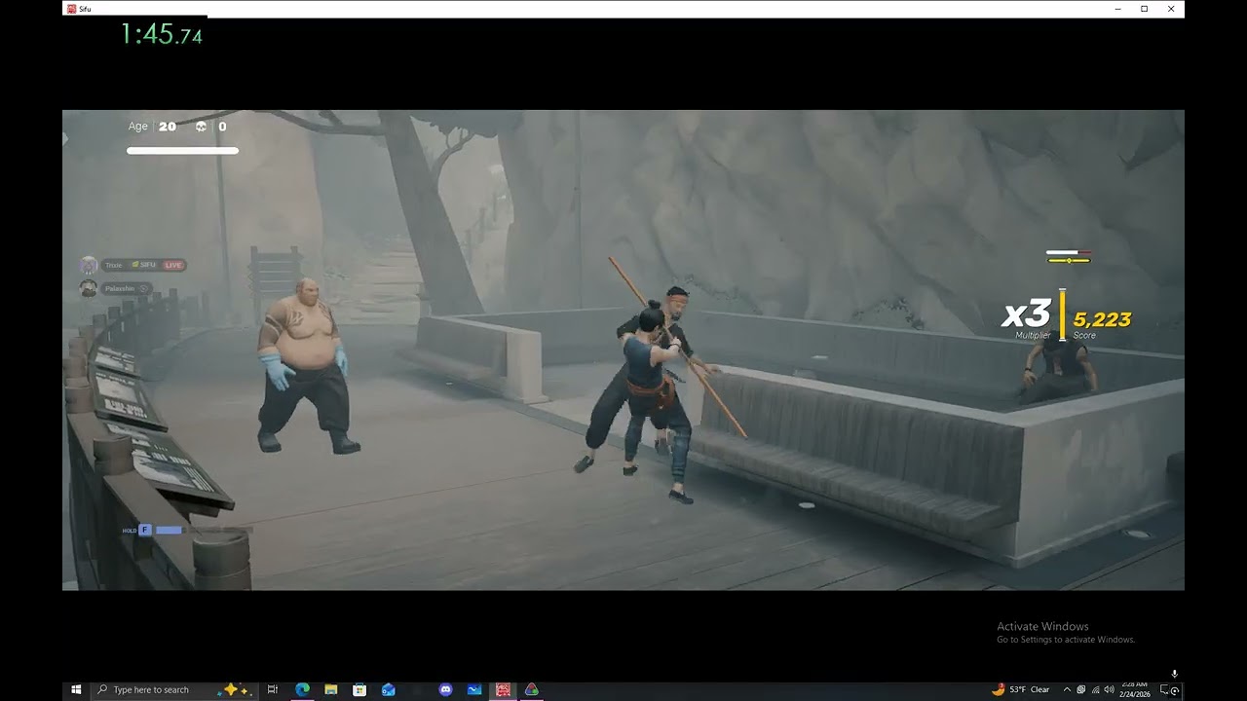1247x701 pixels.
Task: Open the clock showing 2/24/2026
Action: click(x=1135, y=689)
